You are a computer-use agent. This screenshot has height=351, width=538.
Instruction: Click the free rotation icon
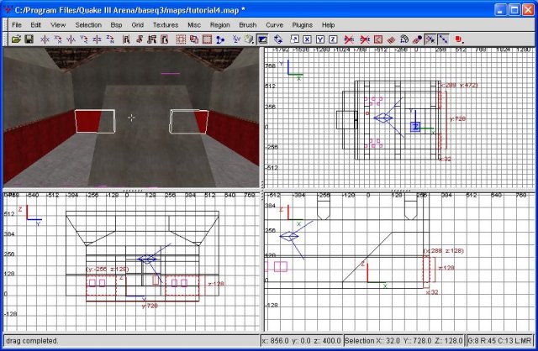(278, 39)
